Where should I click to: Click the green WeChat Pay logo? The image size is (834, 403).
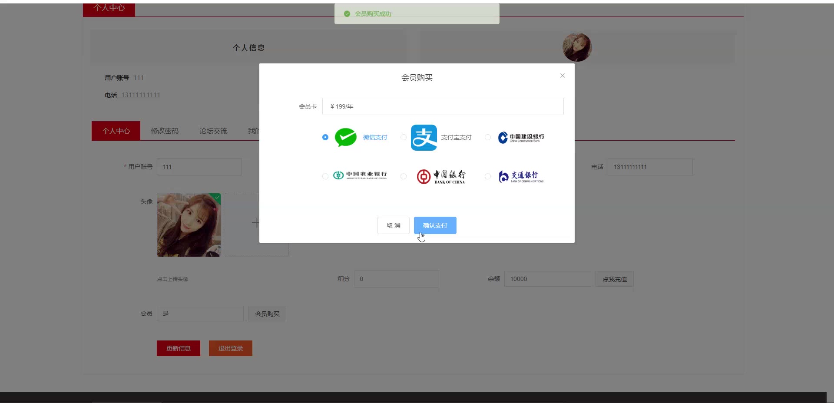346,137
